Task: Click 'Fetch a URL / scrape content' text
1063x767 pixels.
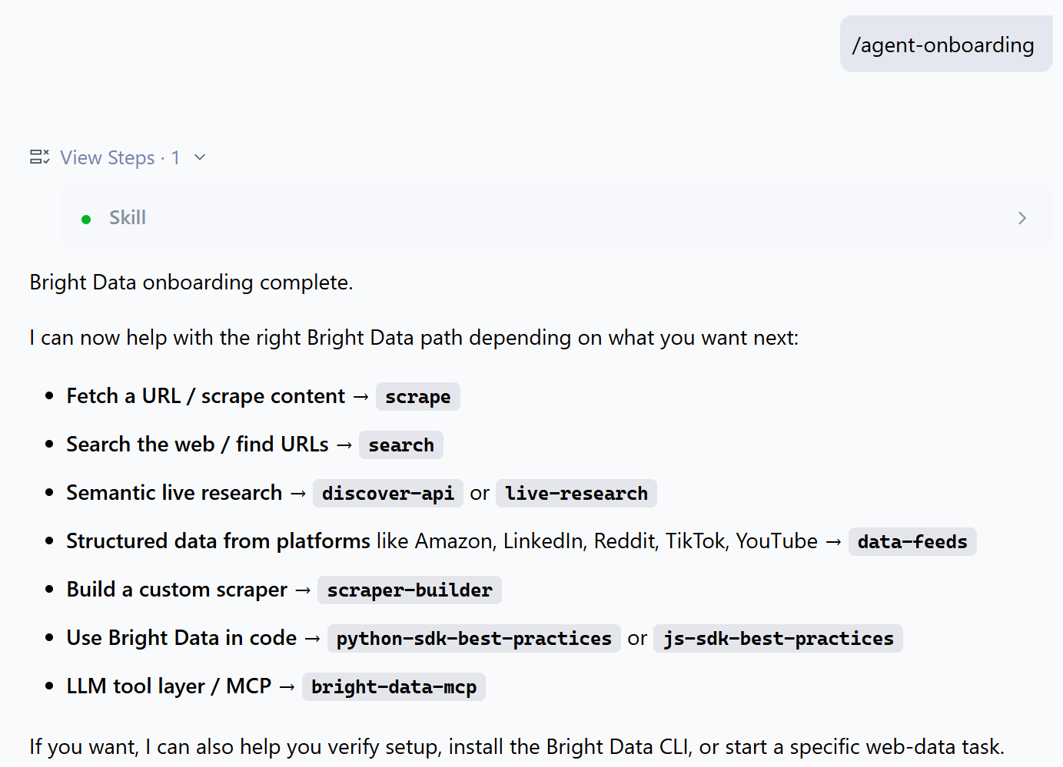Action: 206,396
